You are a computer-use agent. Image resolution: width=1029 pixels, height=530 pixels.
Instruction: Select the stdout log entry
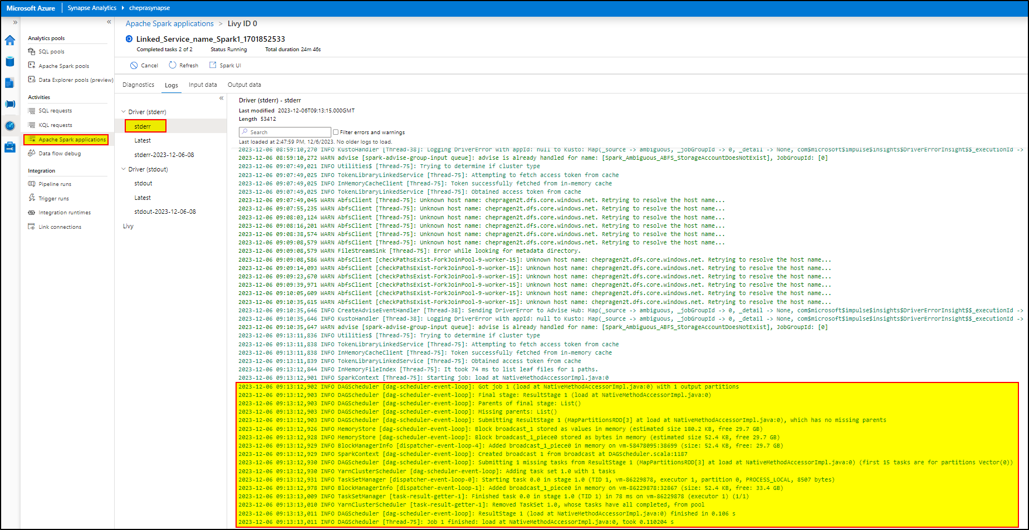143,183
